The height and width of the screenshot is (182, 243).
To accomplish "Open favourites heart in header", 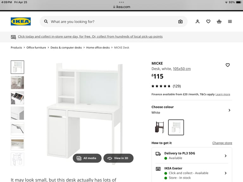I will pos(208,21).
